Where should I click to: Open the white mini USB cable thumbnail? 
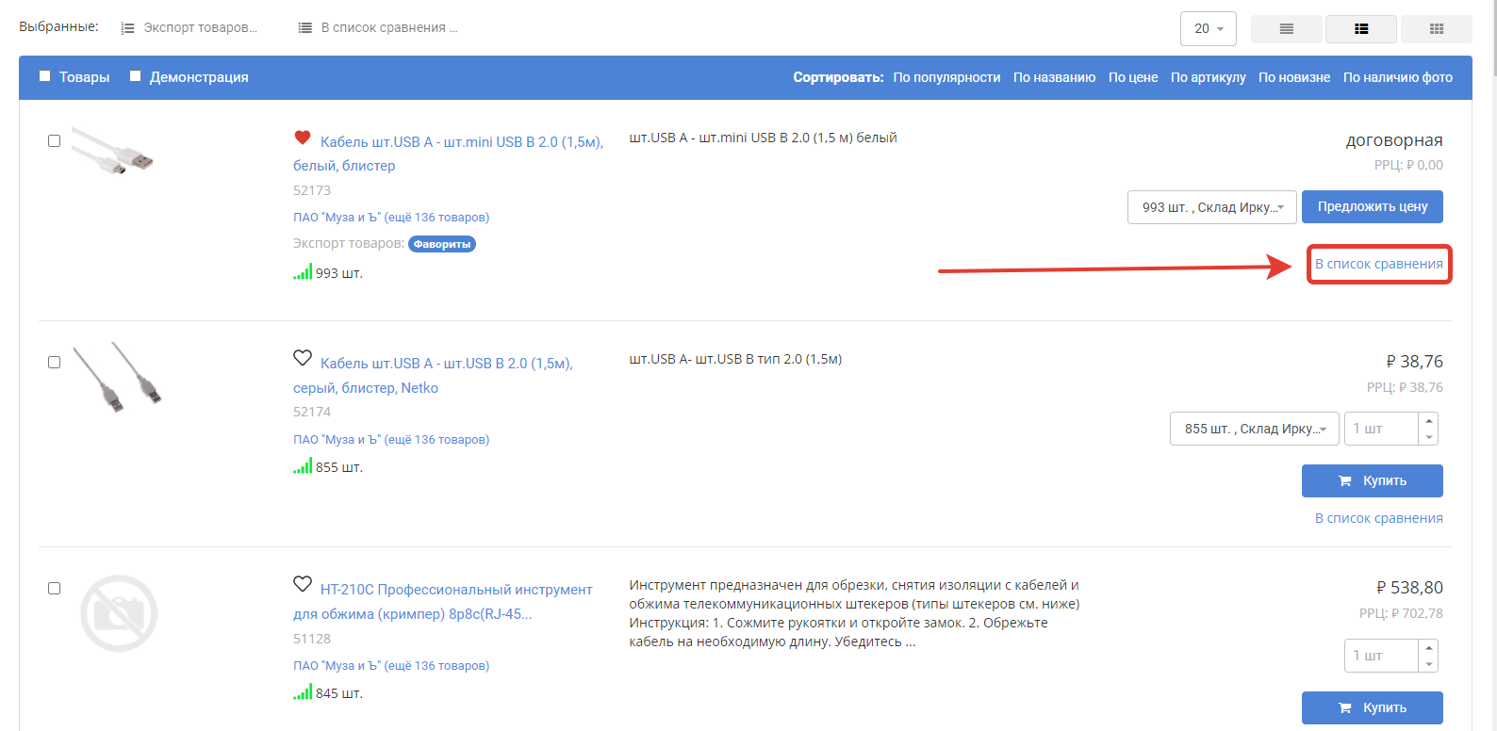pyautogui.click(x=113, y=153)
